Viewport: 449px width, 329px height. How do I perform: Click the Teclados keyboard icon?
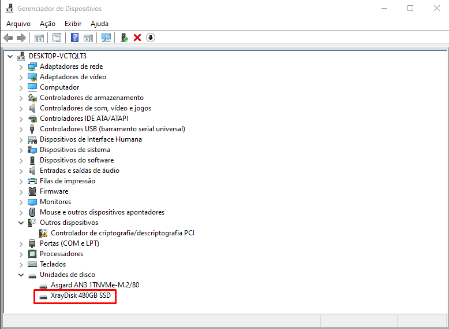pyautogui.click(x=32, y=264)
